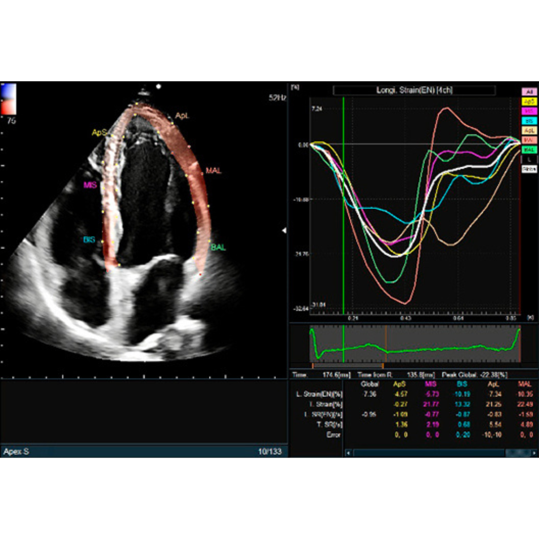Click the white probe orientation dot above the sector

coord(159,86)
